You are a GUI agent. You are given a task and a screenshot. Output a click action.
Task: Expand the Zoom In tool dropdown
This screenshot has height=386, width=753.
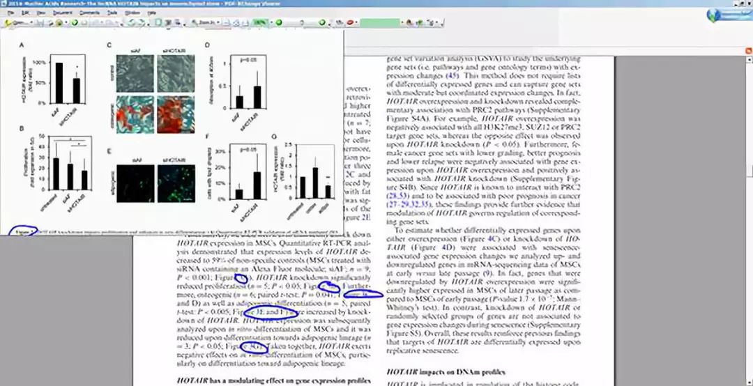coord(218,22)
